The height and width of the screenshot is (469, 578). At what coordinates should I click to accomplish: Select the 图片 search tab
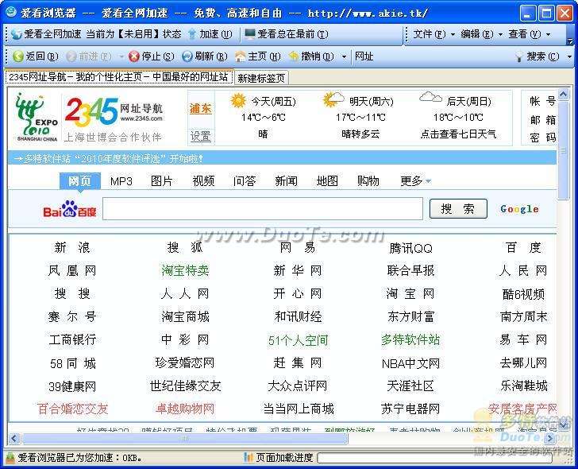162,180
